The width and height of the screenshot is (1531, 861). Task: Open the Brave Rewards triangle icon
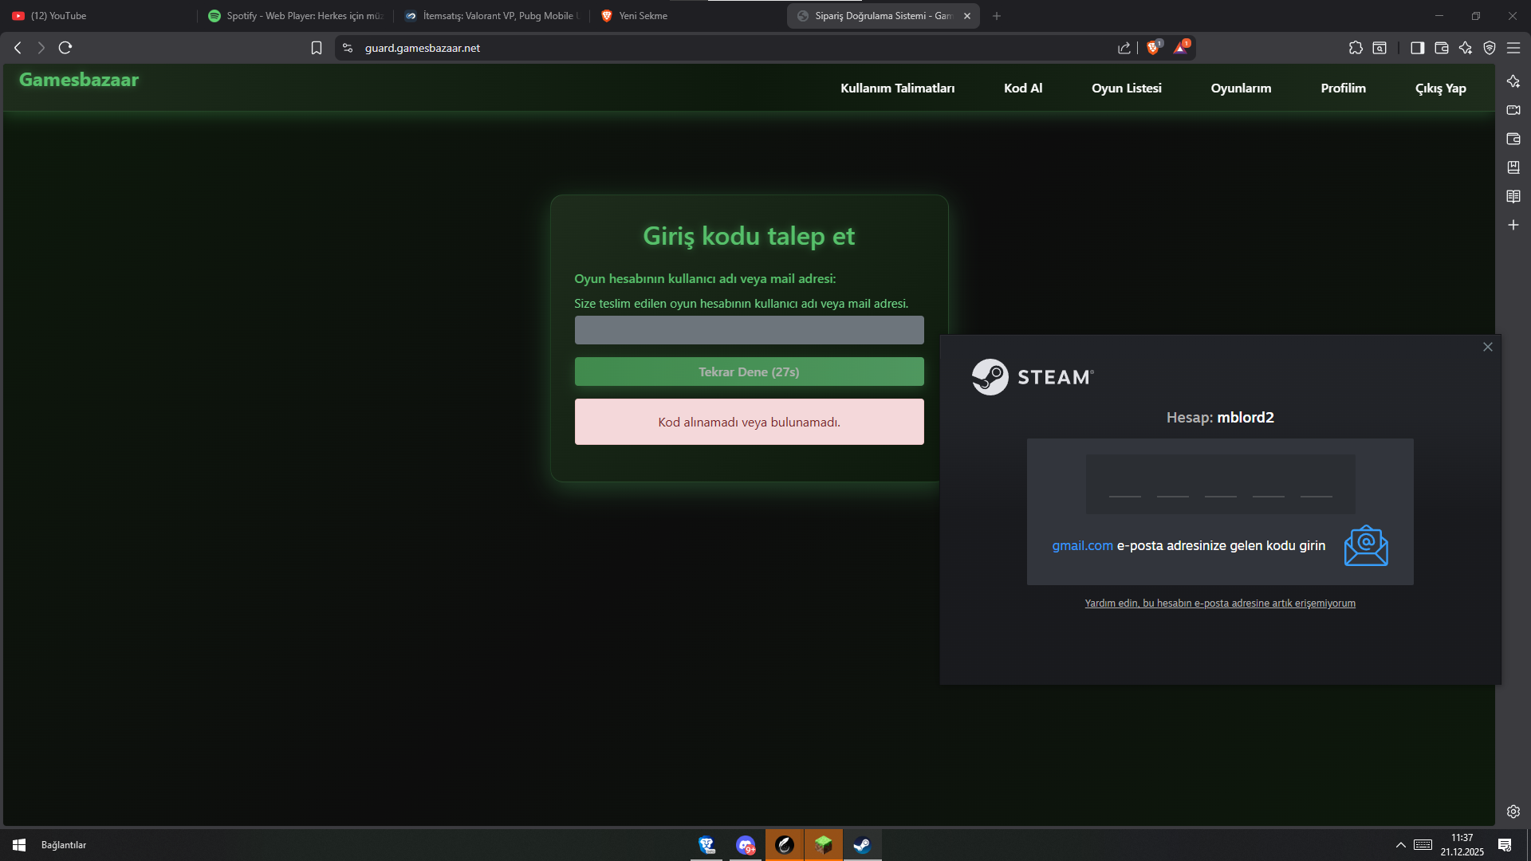point(1181,48)
